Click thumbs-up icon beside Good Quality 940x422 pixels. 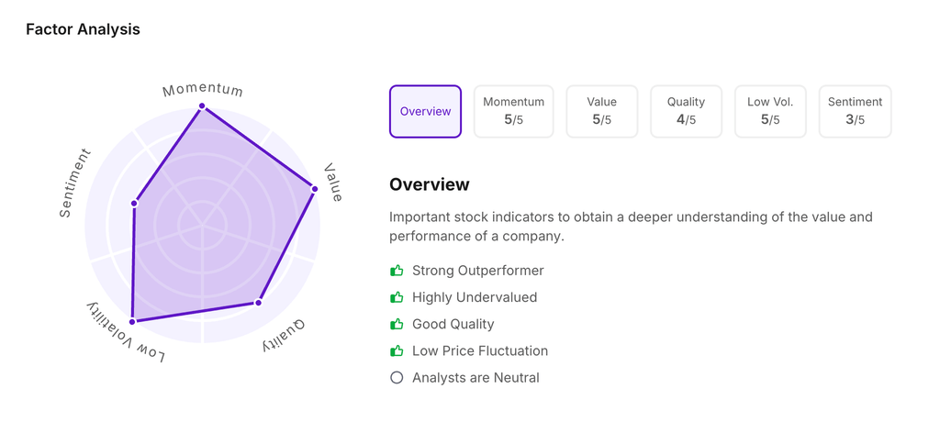click(x=397, y=324)
